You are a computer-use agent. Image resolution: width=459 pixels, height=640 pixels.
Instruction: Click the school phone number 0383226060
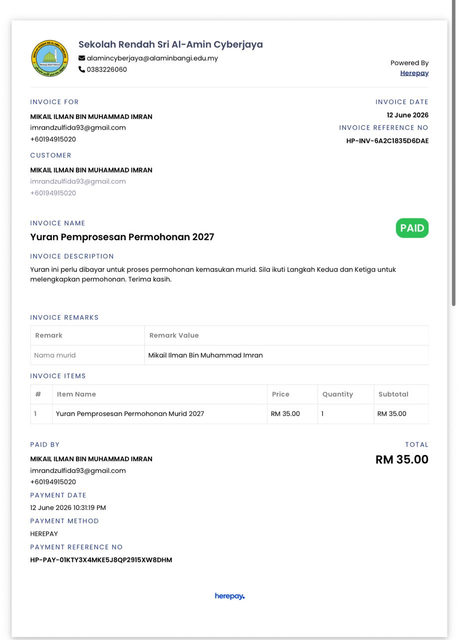[x=107, y=69]
